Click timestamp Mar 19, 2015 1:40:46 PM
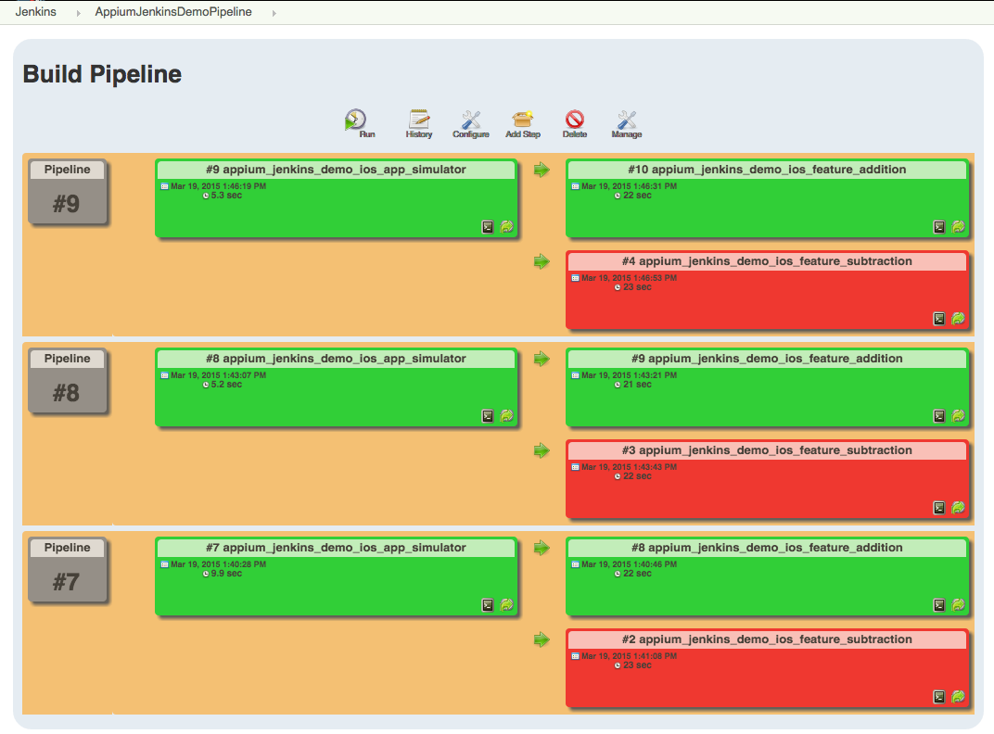The height and width of the screenshot is (734, 994). [x=629, y=564]
